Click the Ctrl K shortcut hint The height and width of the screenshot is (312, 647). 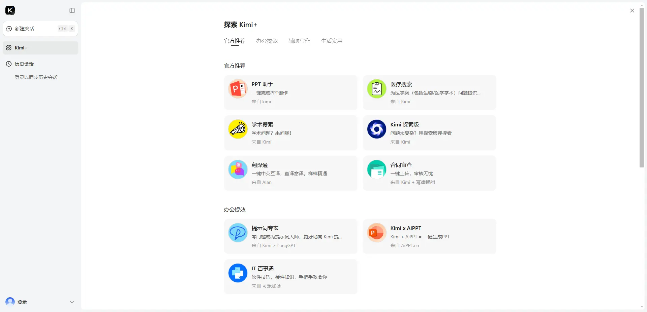66,29
